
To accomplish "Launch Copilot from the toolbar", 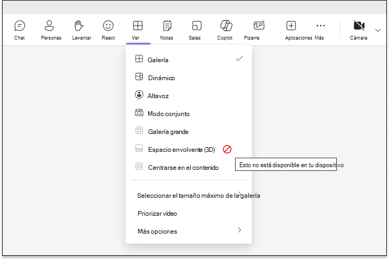I will (x=226, y=25).
